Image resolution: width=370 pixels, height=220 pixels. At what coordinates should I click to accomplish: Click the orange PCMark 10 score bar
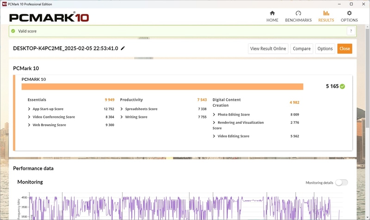[162, 86]
